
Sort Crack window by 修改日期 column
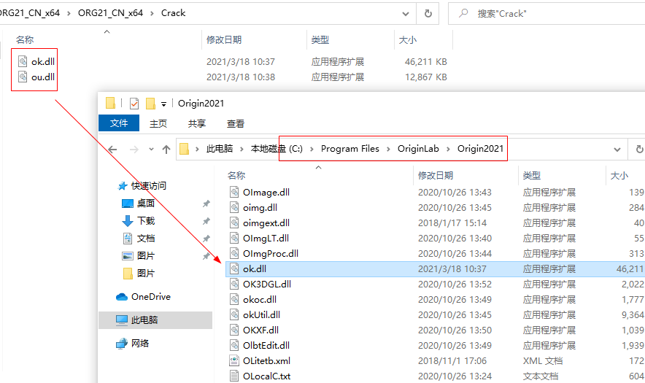[224, 39]
